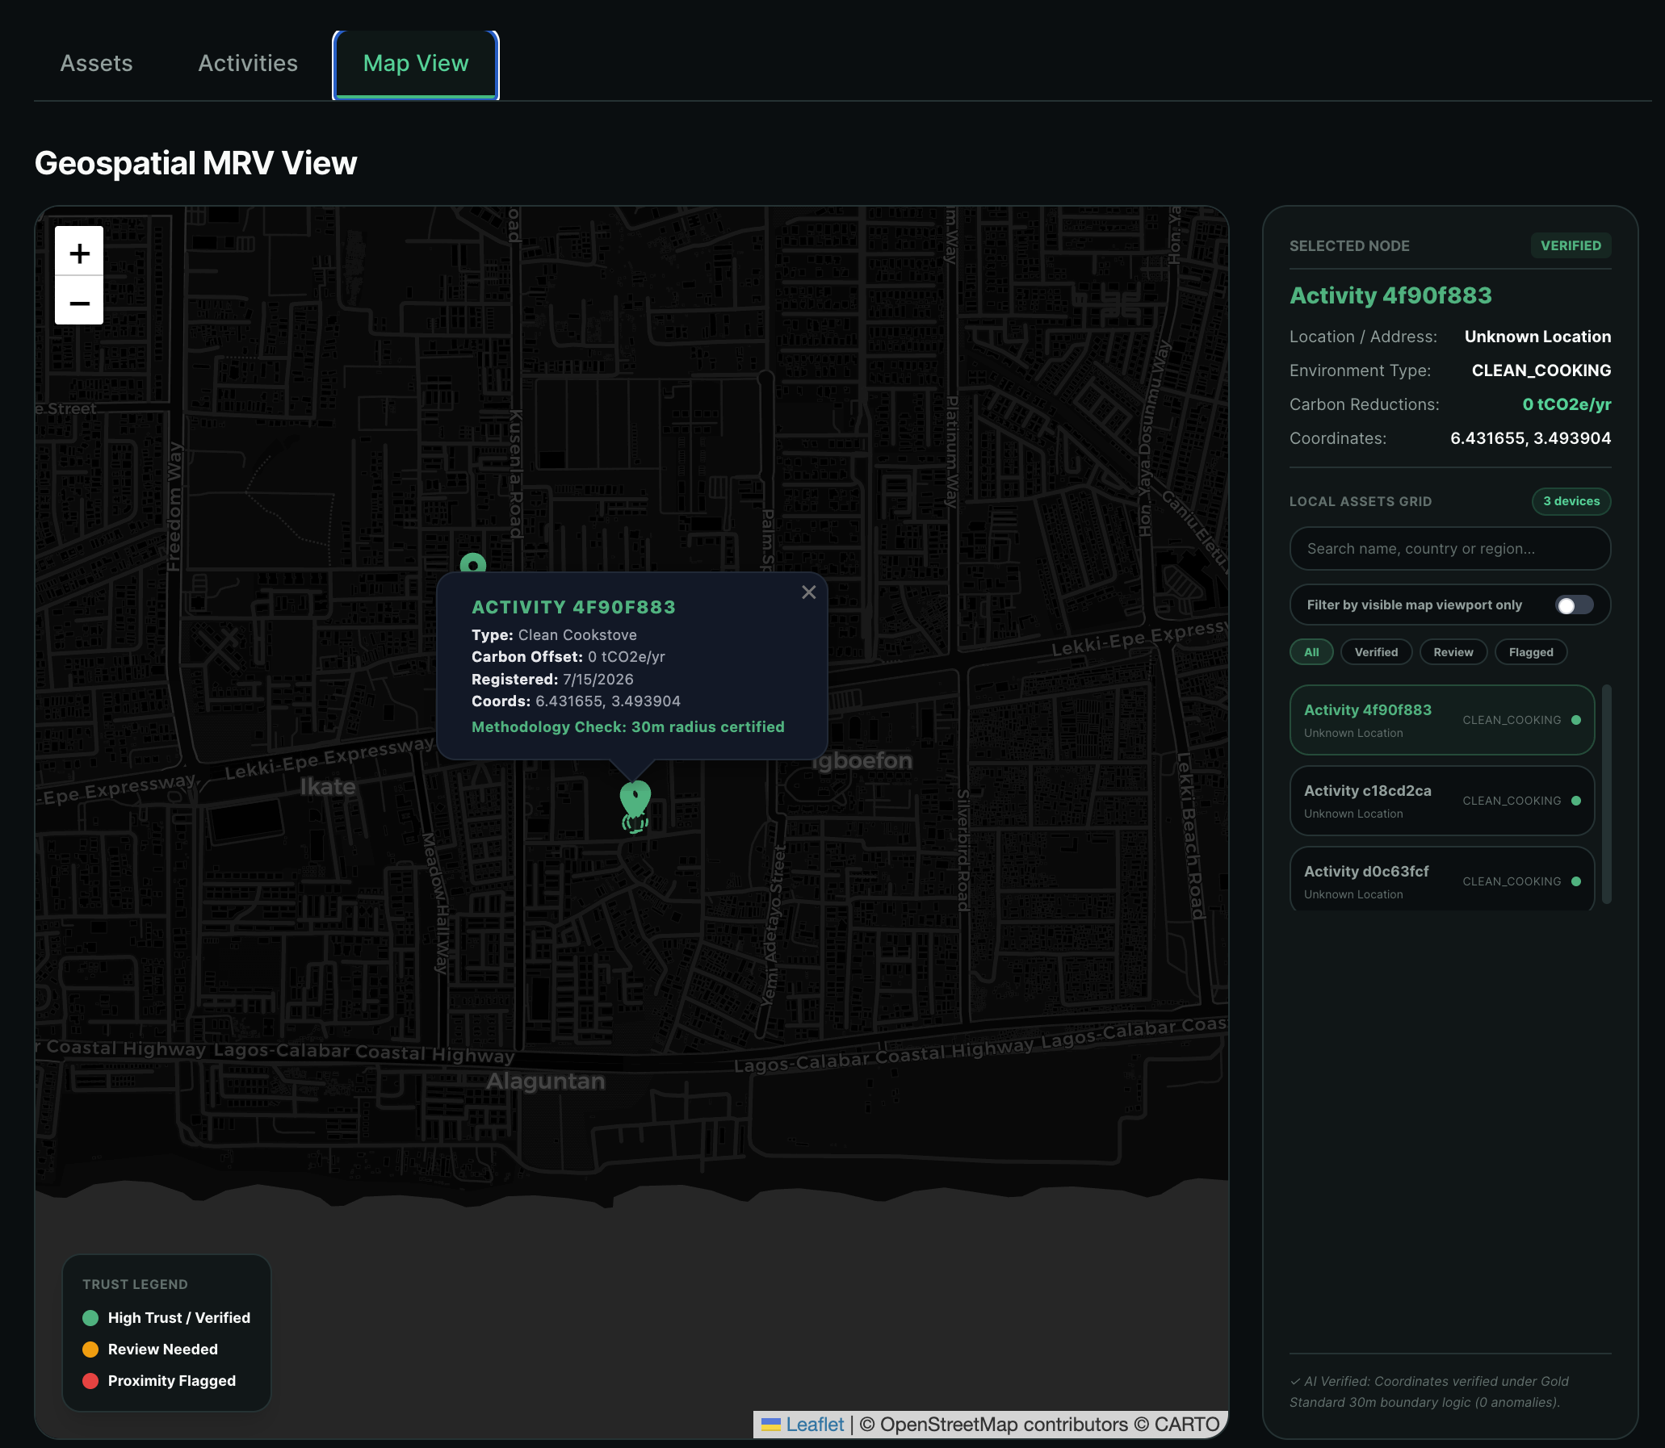
Task: Click the asset search input field
Action: point(1449,549)
